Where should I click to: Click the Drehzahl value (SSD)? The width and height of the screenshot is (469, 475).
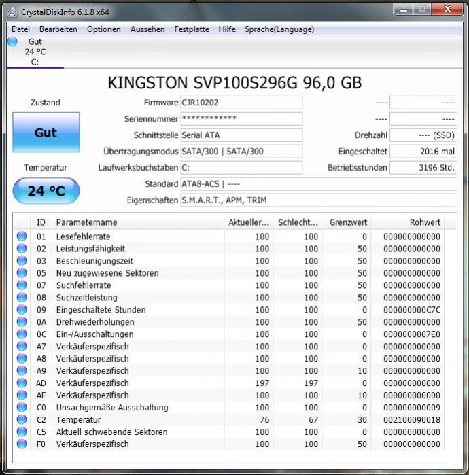click(423, 135)
